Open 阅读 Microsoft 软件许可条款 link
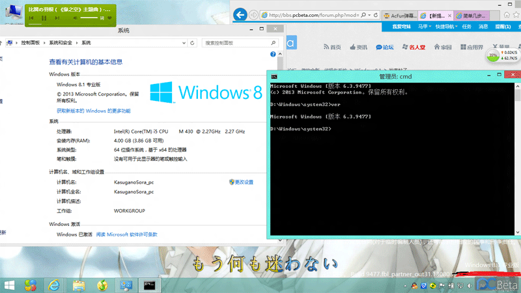The height and width of the screenshot is (293, 521). pos(126,234)
